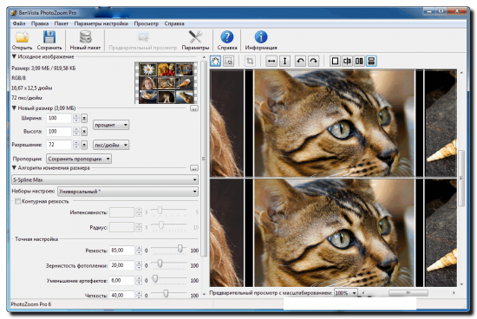Toggle the Контурная резкость checkbox
Viewport: 477px width, 319px height.
18,201
